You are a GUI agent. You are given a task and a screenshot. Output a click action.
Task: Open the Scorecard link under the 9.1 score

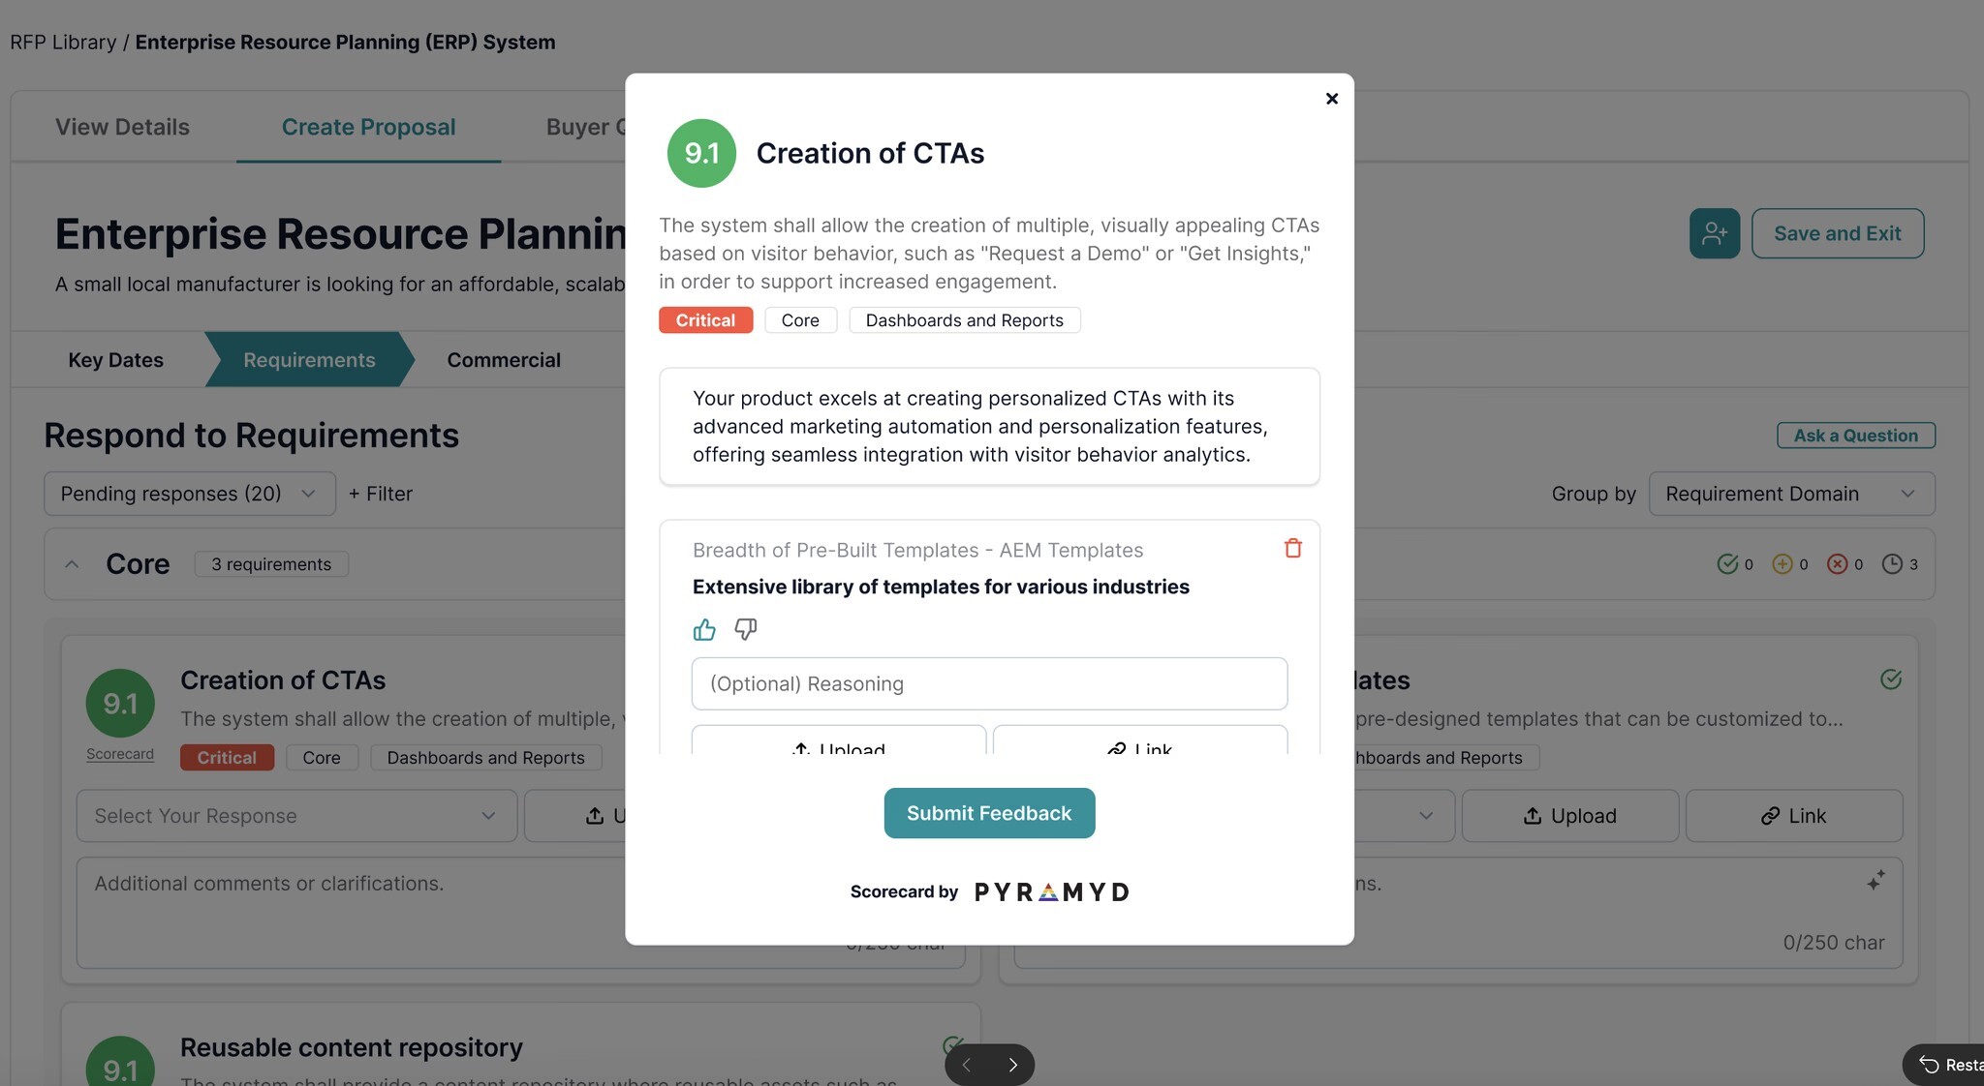[x=120, y=754]
